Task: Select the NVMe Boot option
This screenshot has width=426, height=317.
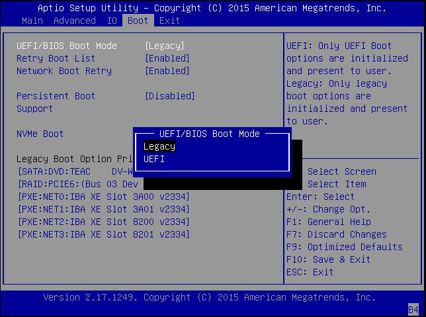Action: pos(40,134)
